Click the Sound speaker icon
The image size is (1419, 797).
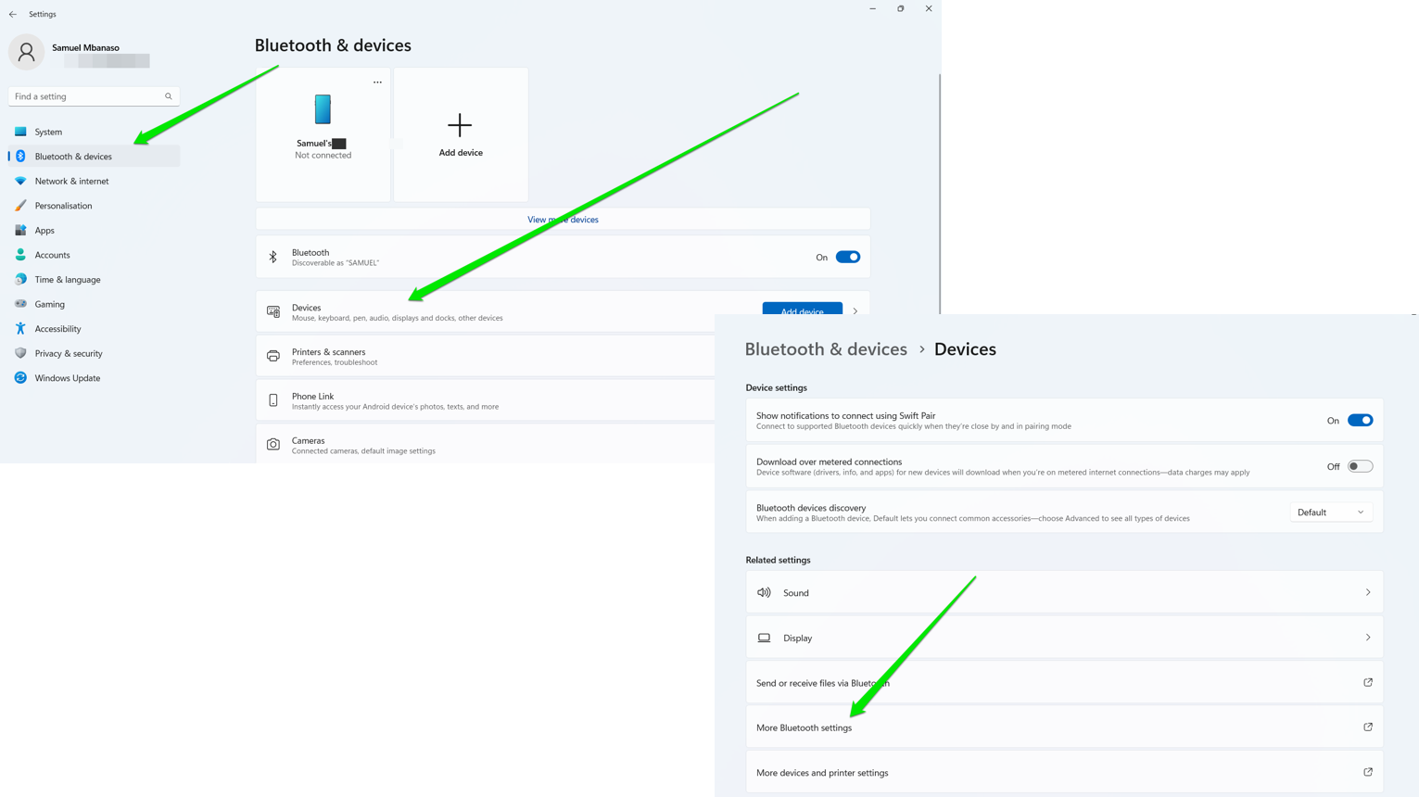click(x=764, y=592)
